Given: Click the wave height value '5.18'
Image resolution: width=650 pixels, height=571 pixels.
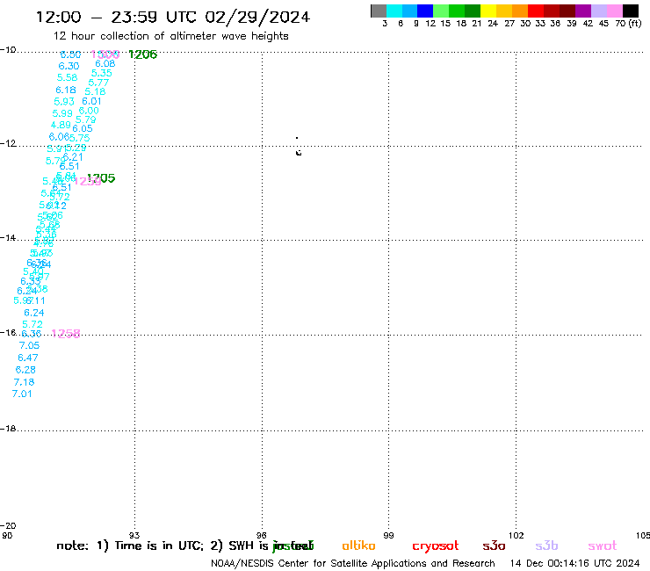Looking at the screenshot, I should (x=96, y=91).
